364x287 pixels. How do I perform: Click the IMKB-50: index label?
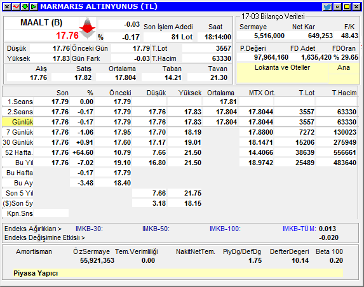(156, 229)
